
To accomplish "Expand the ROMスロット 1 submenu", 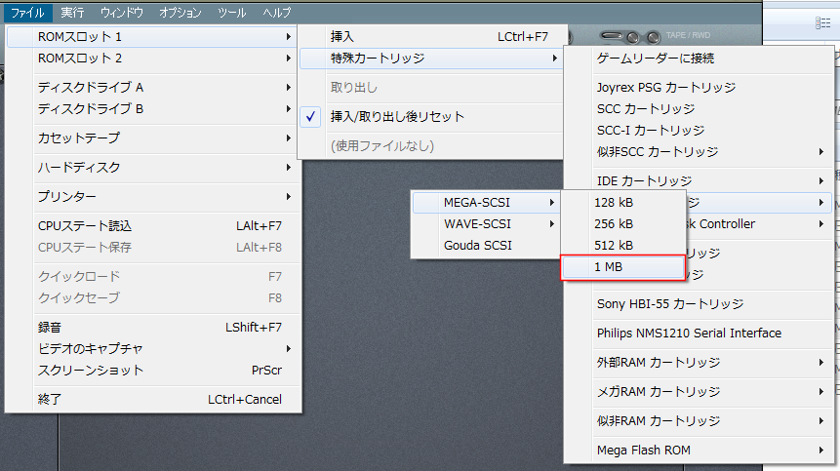I will 152,37.
